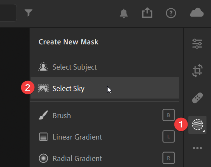Viewport: 211px width, 167px height.
Task: Choose Select Sky mask option
Action: click(x=105, y=88)
